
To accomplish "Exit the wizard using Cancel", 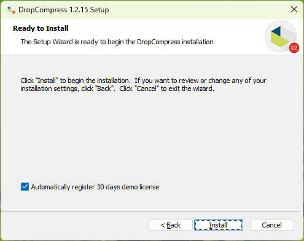I will point(271,225).
